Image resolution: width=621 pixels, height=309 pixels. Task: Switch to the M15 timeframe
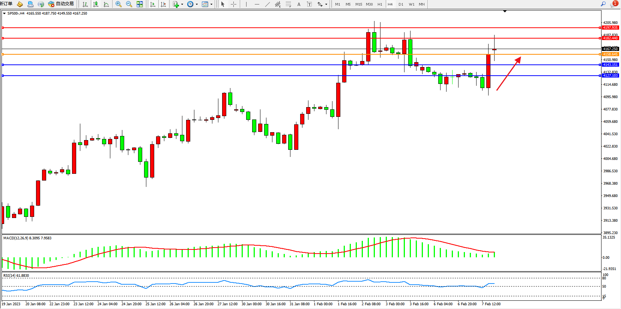pos(359,4)
